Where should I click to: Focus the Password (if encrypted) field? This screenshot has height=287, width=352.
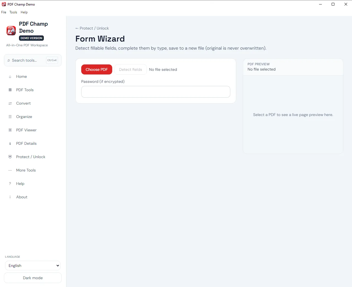[155, 92]
